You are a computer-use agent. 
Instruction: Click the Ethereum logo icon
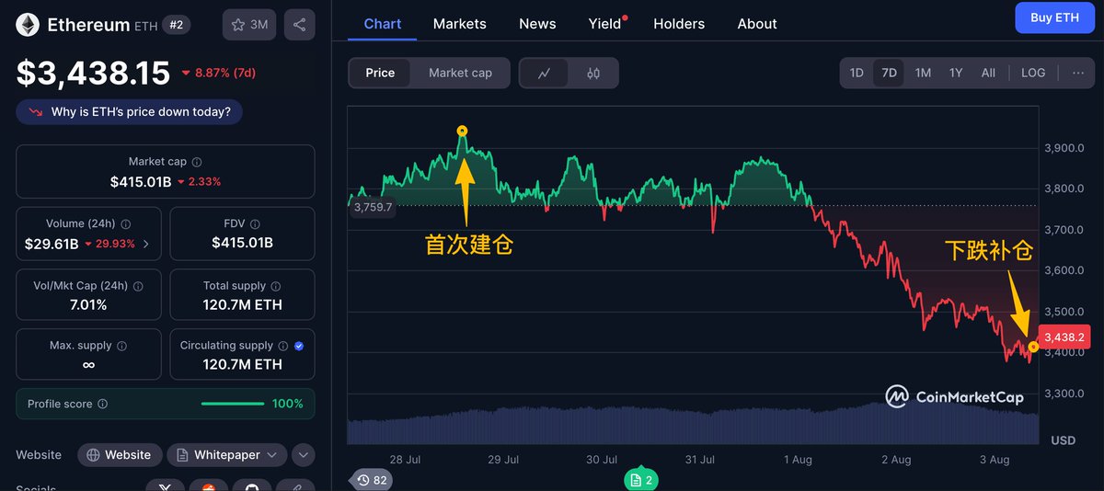(28, 25)
